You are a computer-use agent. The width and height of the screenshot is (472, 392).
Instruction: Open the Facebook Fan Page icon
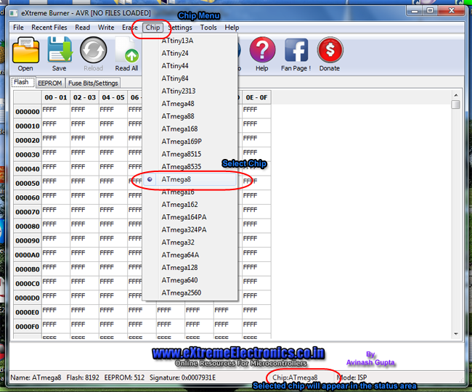click(296, 50)
